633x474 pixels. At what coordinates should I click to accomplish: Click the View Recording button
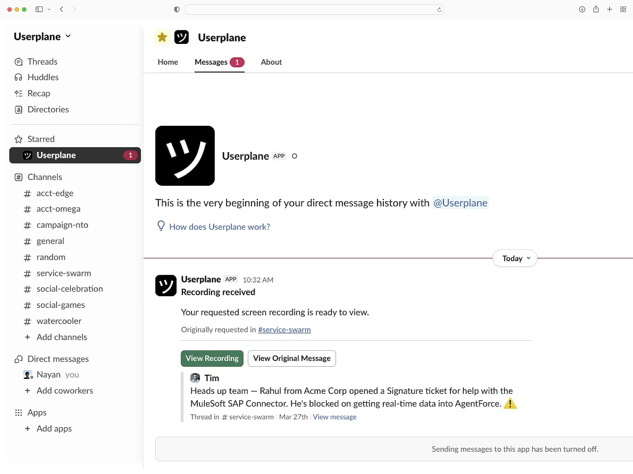[x=212, y=358]
